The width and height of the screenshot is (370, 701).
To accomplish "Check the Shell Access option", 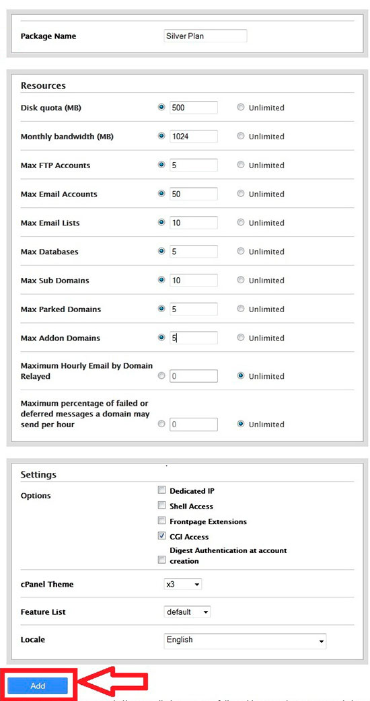I will 161,506.
